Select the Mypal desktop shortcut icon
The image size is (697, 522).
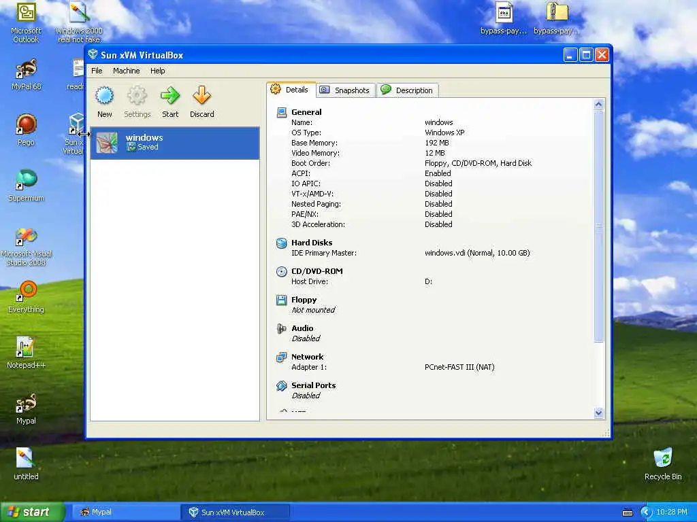(x=26, y=408)
